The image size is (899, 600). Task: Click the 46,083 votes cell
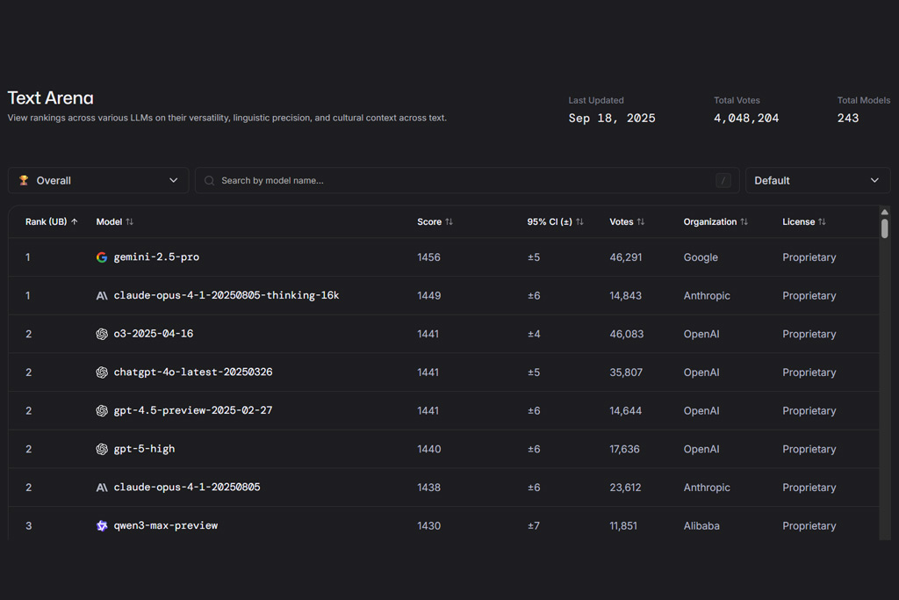pos(627,335)
